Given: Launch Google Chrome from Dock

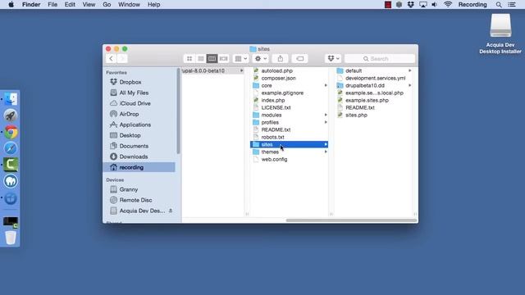Looking at the screenshot, I should click(11, 132).
